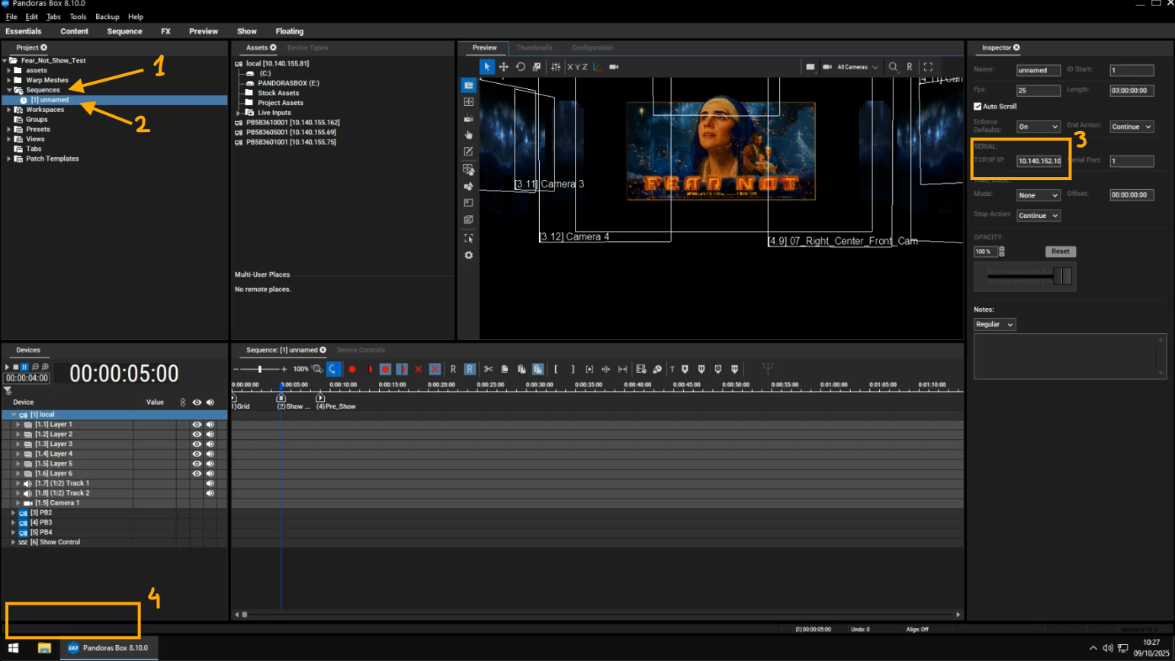Select the hand tool in Preview sidebar
Viewport: 1175px width, 661px height.
click(469, 135)
